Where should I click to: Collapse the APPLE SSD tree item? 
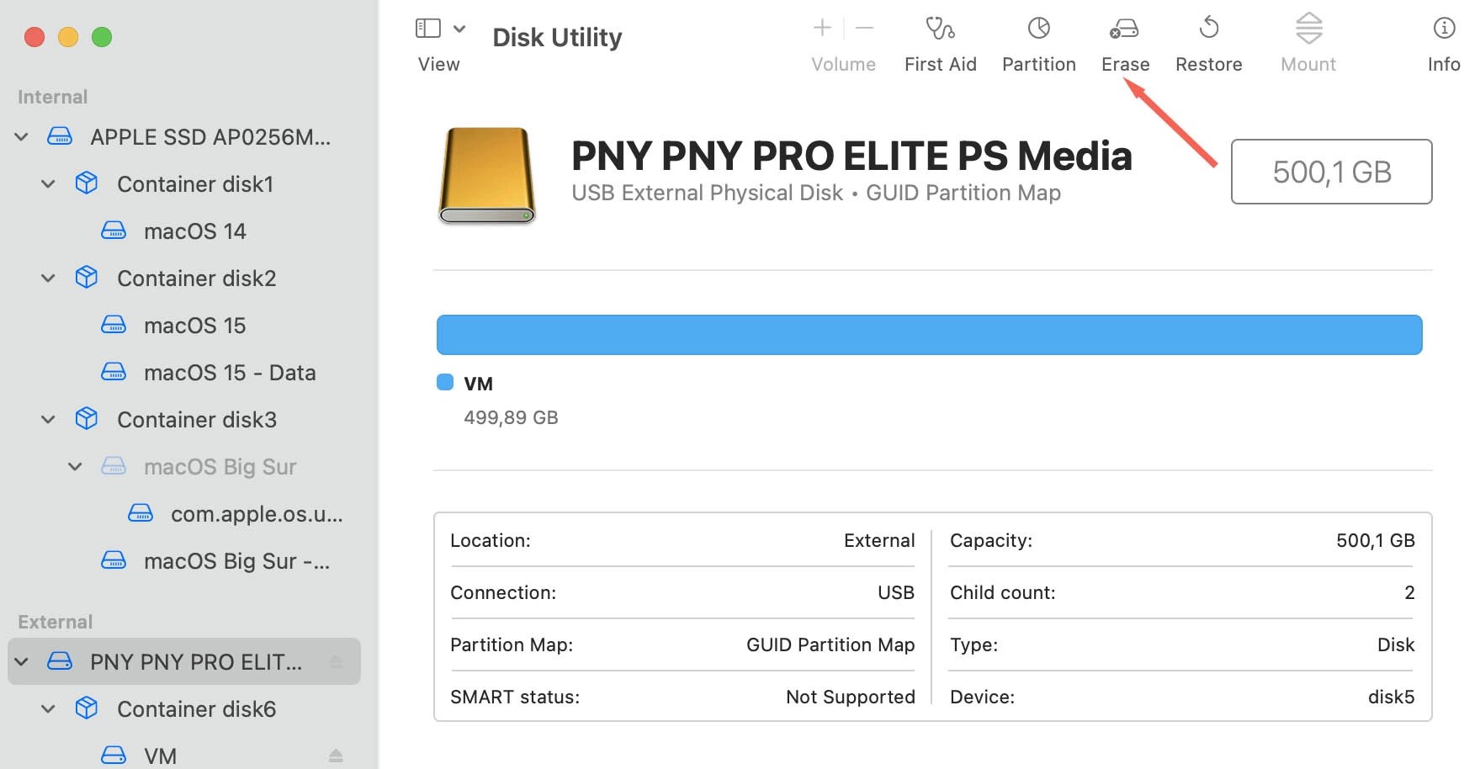pyautogui.click(x=21, y=136)
